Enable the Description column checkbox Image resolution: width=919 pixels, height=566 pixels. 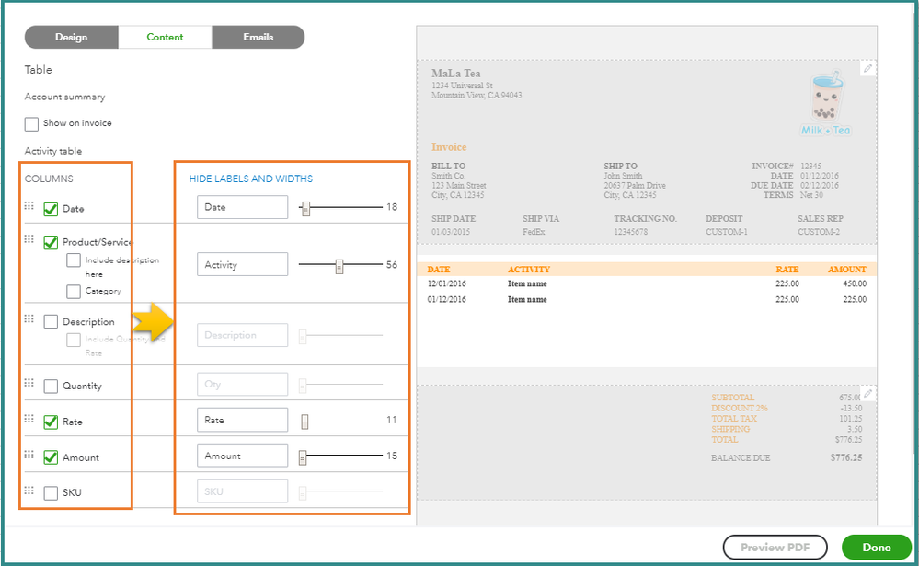pyautogui.click(x=51, y=321)
